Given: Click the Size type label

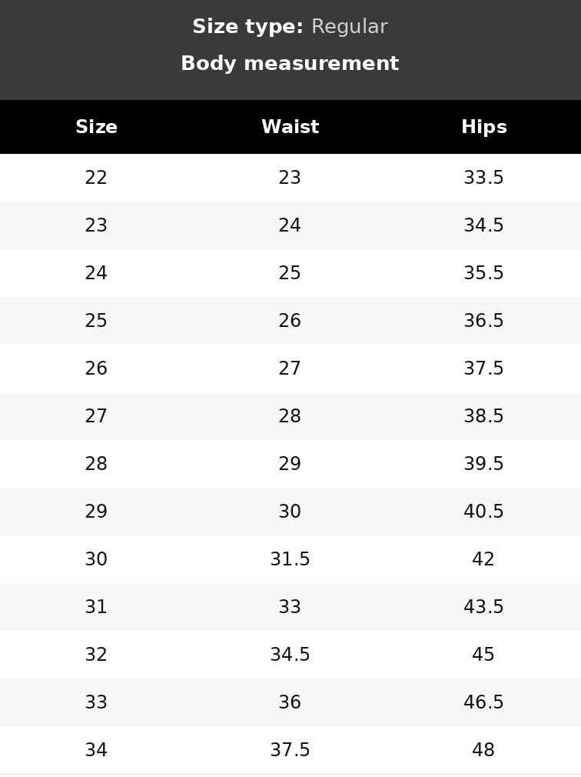Looking at the screenshot, I should [x=247, y=27].
